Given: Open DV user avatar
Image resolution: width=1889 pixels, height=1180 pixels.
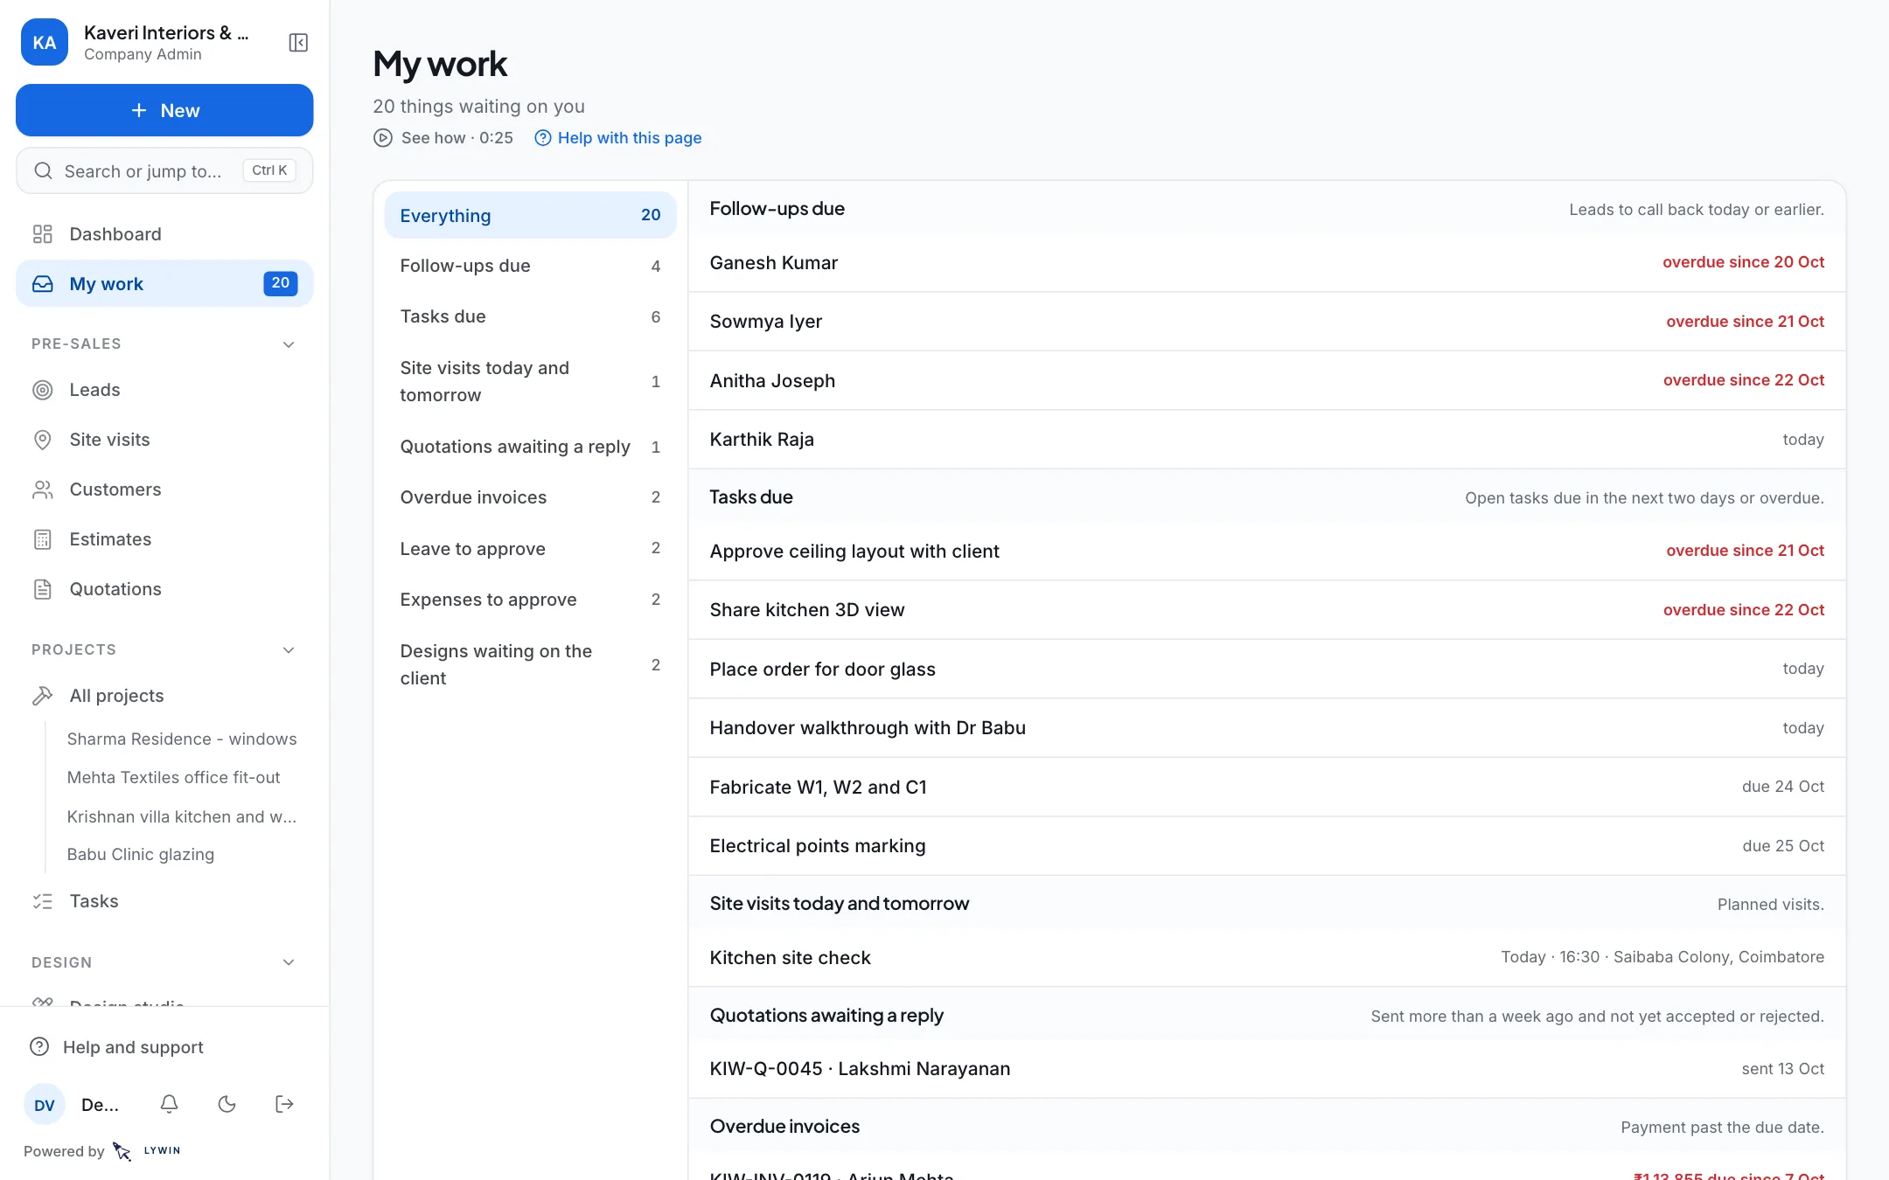Looking at the screenshot, I should 45,1105.
